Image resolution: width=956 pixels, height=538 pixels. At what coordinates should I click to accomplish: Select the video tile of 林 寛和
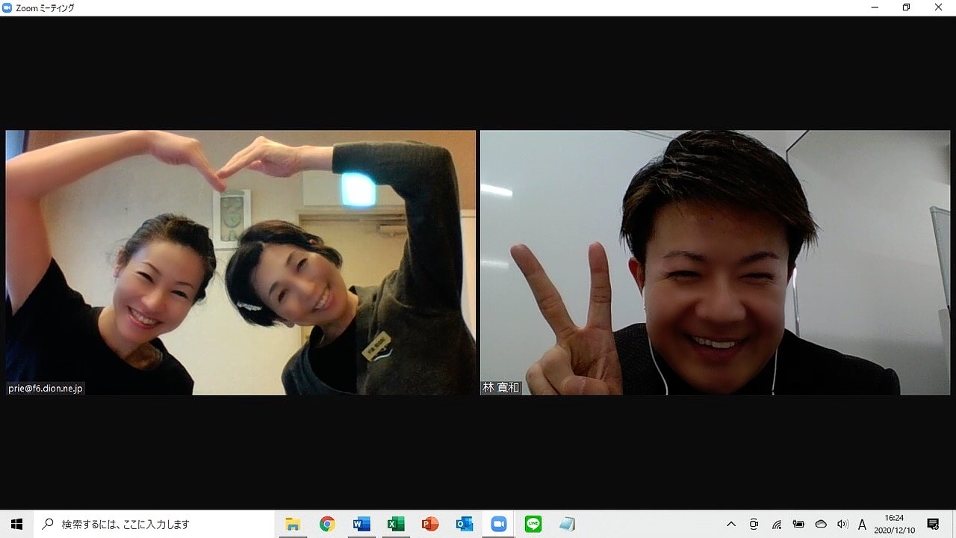pyautogui.click(x=715, y=262)
